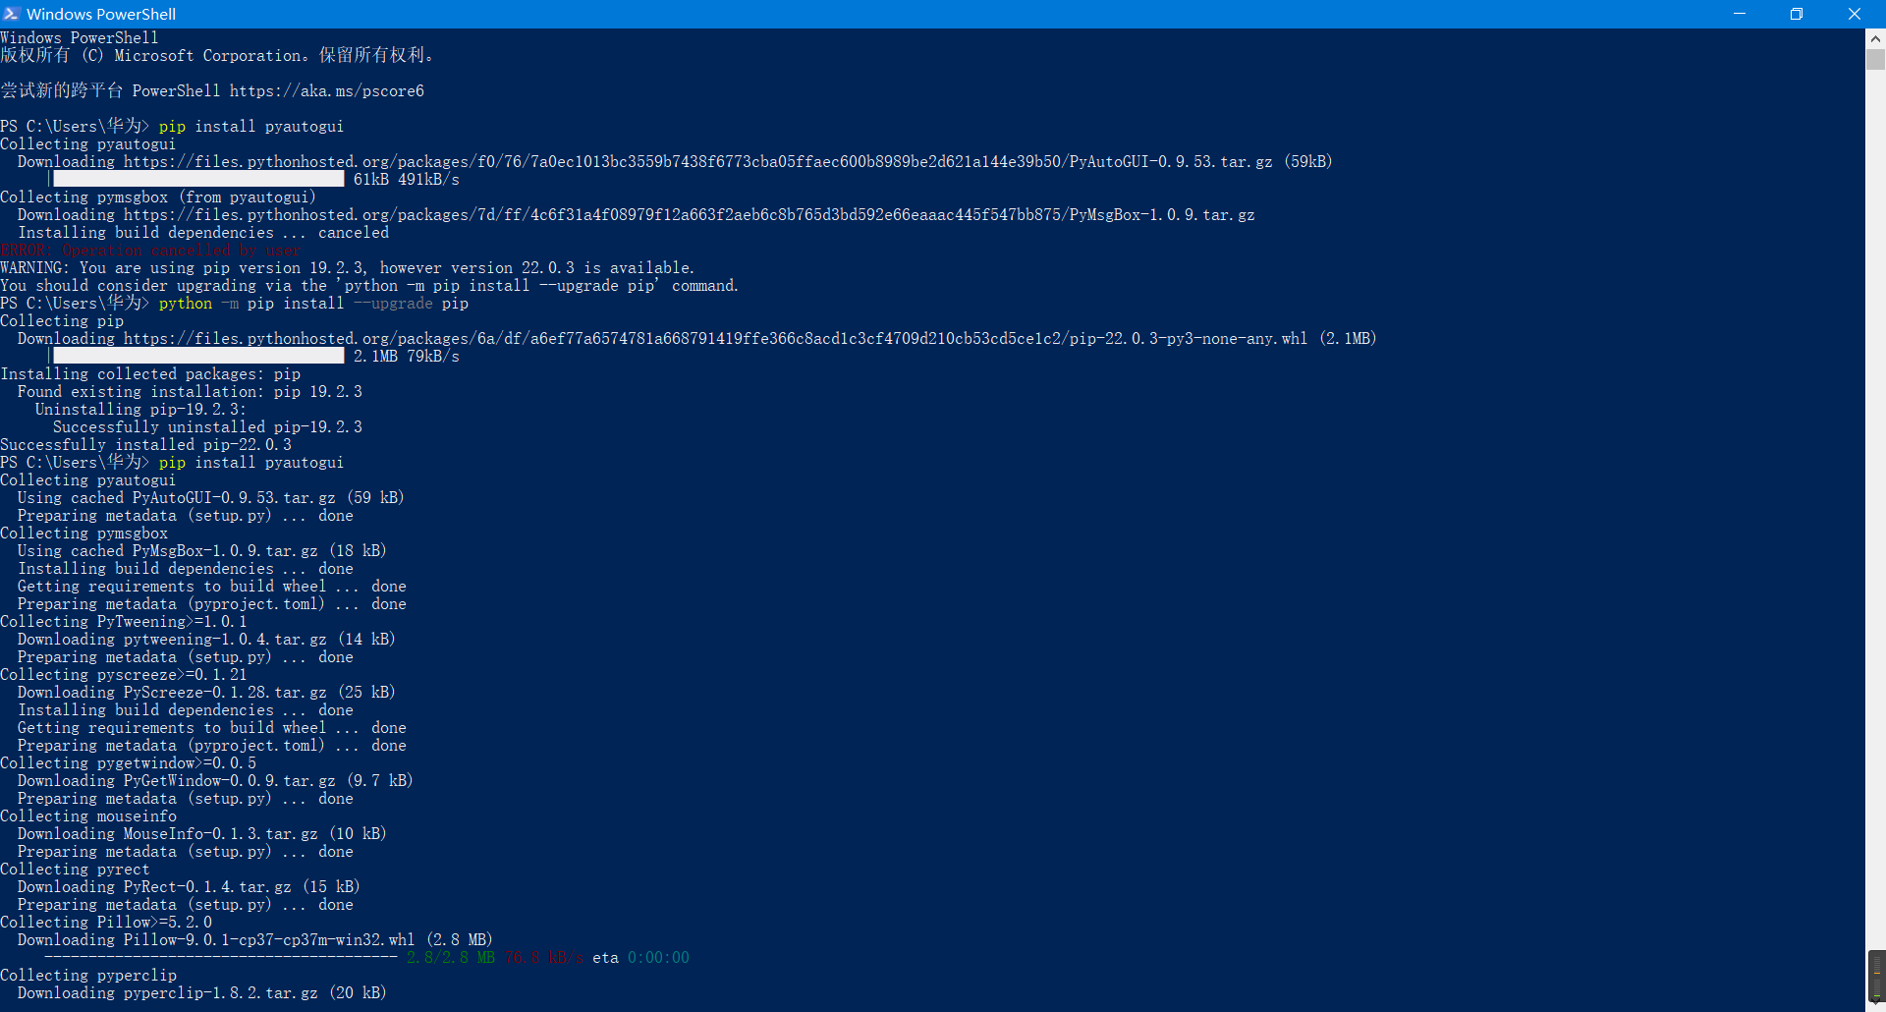Click "Installing collected packages: pip"
This screenshot has height=1012, width=1886.
pos(150,374)
